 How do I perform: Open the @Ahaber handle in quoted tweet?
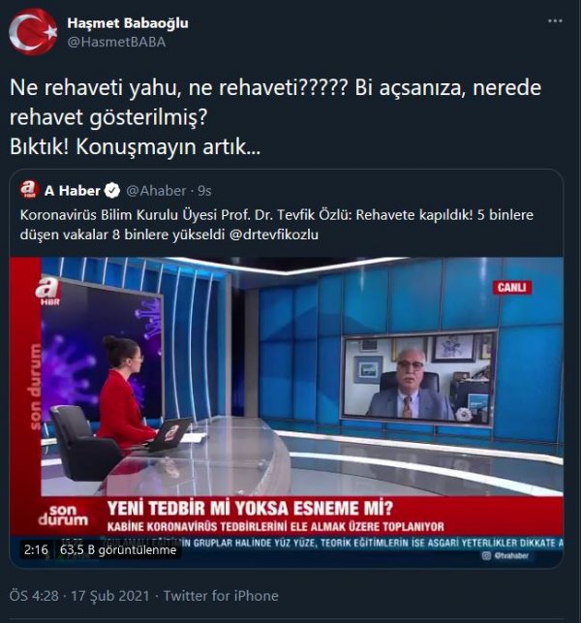coord(156,191)
